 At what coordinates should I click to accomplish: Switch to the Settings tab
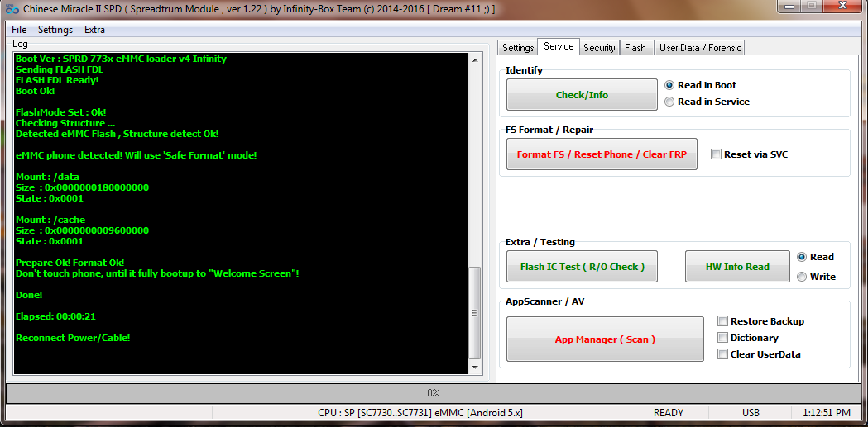[x=518, y=48]
